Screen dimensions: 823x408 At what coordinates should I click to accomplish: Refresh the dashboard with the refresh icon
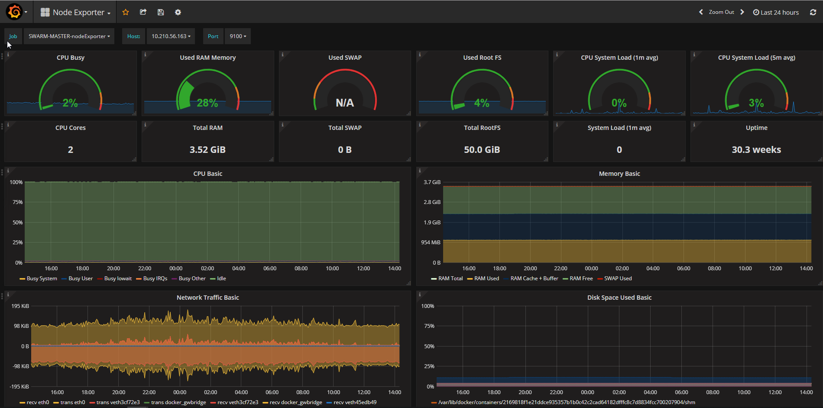point(813,12)
